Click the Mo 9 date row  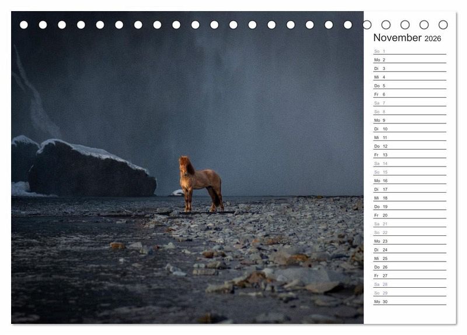409,121
